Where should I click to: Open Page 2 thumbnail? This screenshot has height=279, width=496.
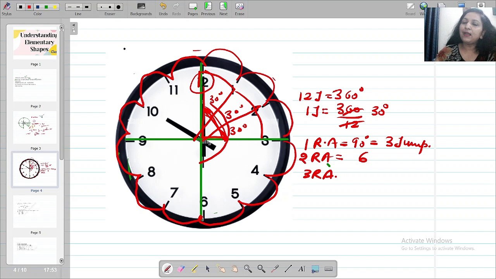click(35, 86)
